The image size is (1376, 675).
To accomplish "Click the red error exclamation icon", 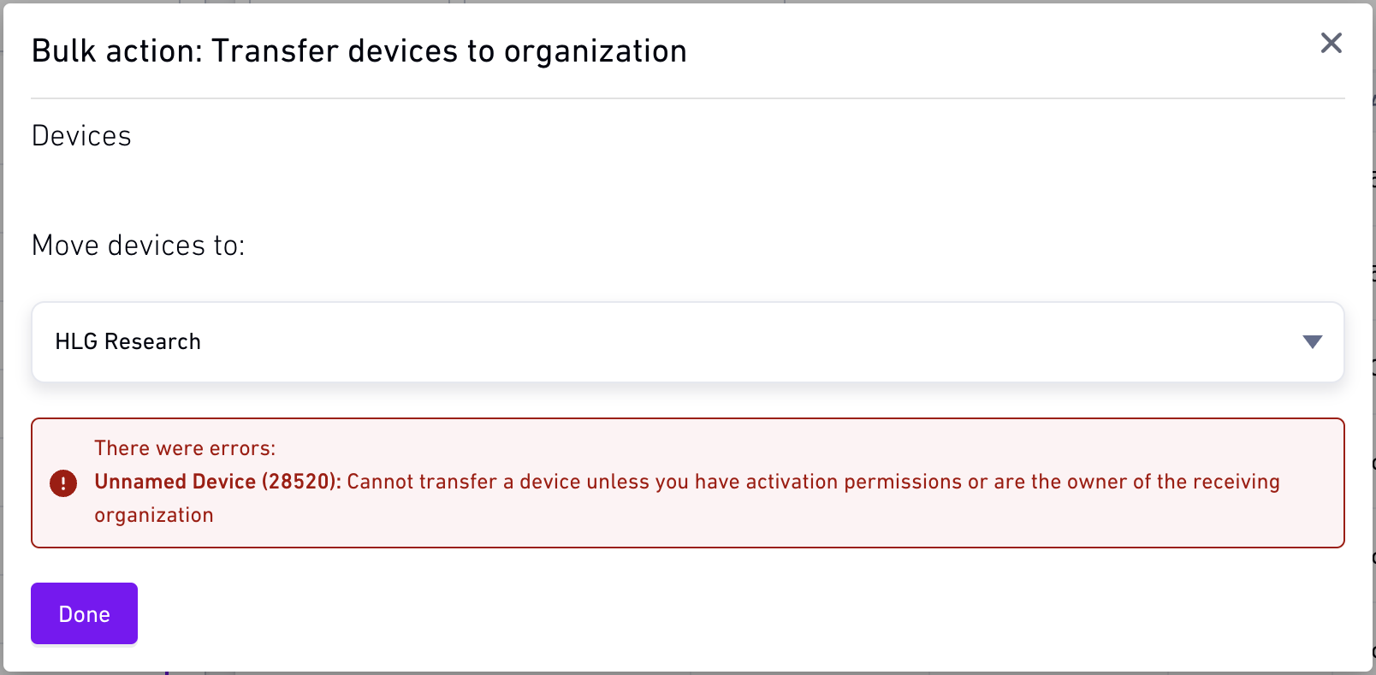I will [x=63, y=483].
